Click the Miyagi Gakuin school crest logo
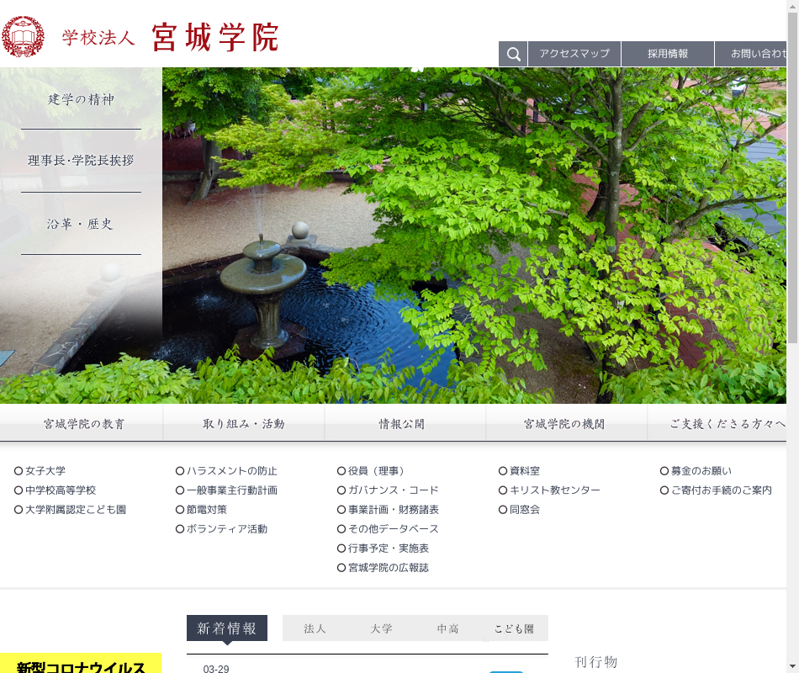Viewport: 799px width, 673px height. point(23,37)
